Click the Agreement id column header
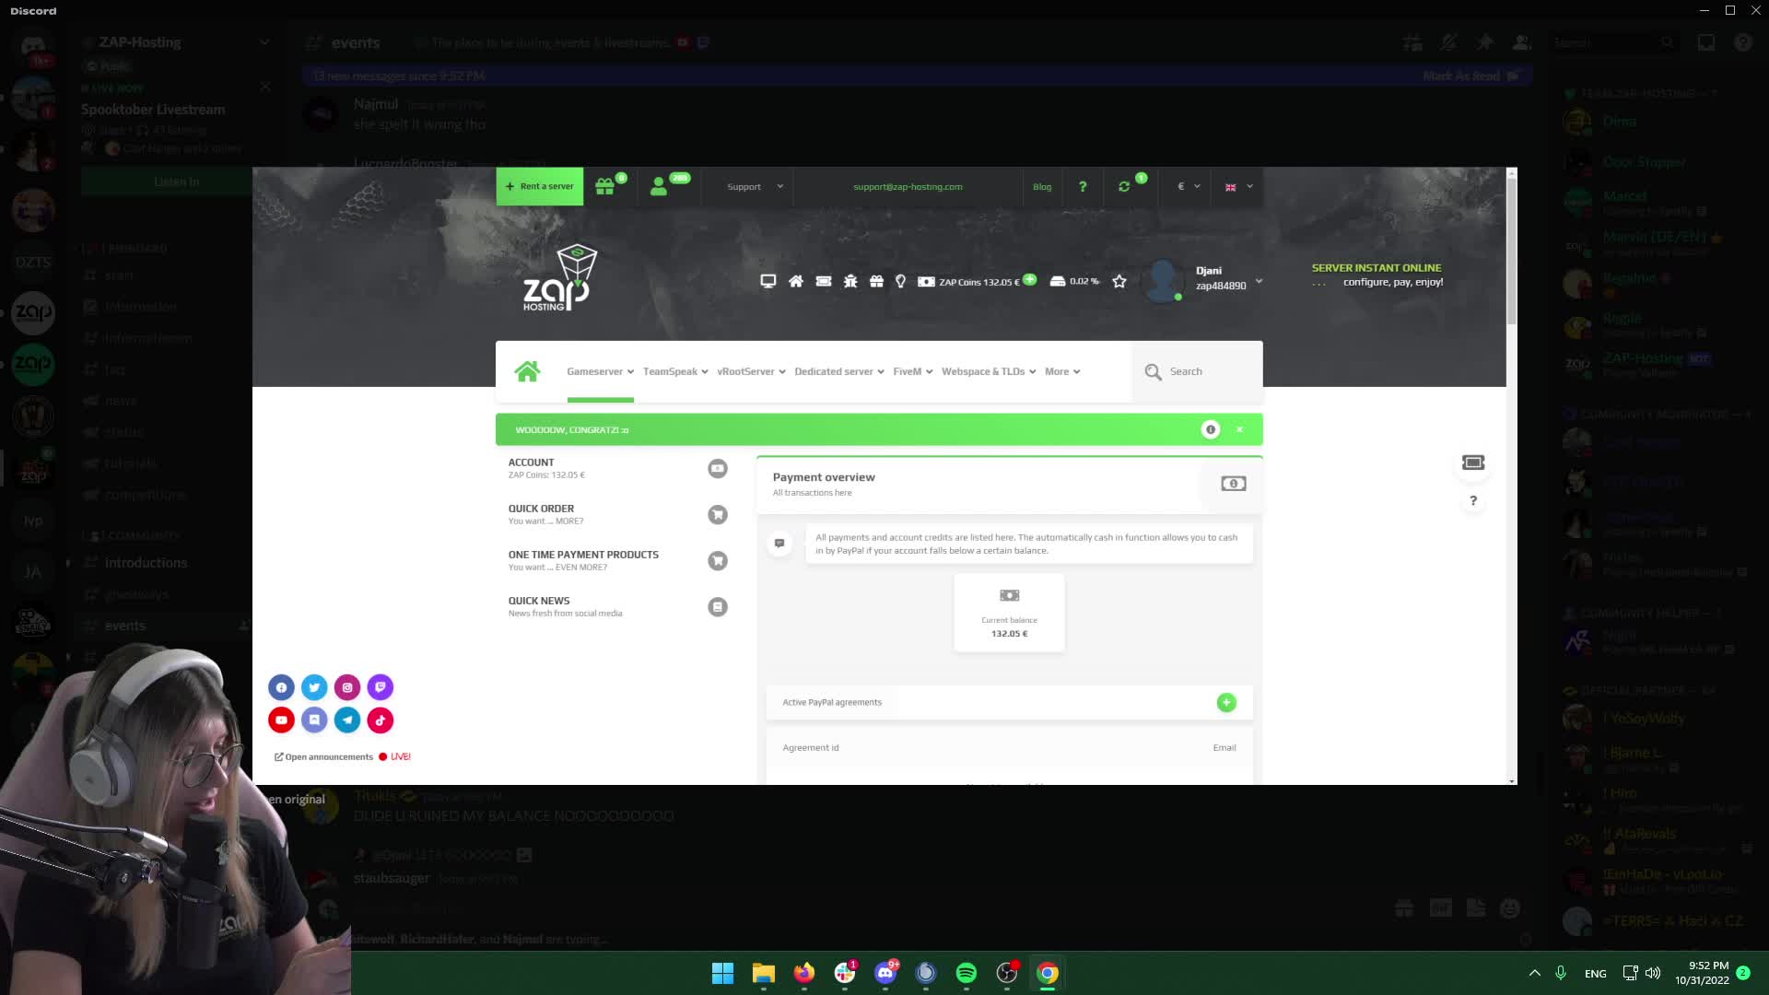Image resolution: width=1769 pixels, height=995 pixels. [x=811, y=748]
